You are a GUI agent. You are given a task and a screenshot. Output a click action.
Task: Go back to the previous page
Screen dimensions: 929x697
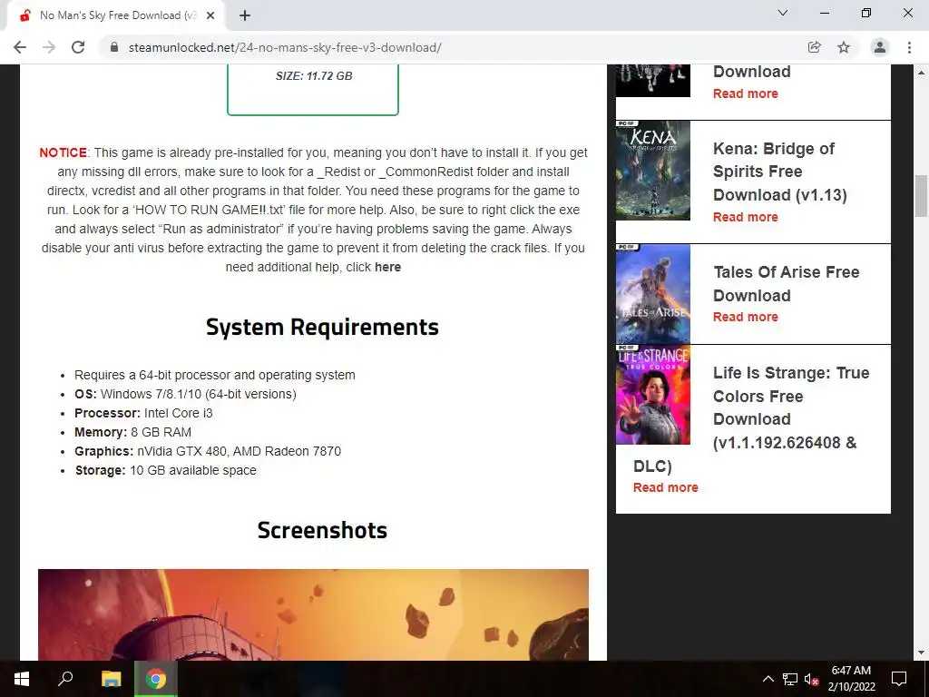pos(20,47)
